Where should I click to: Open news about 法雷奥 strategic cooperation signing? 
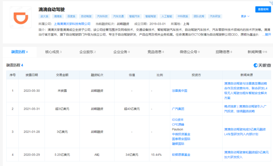click(246, 91)
